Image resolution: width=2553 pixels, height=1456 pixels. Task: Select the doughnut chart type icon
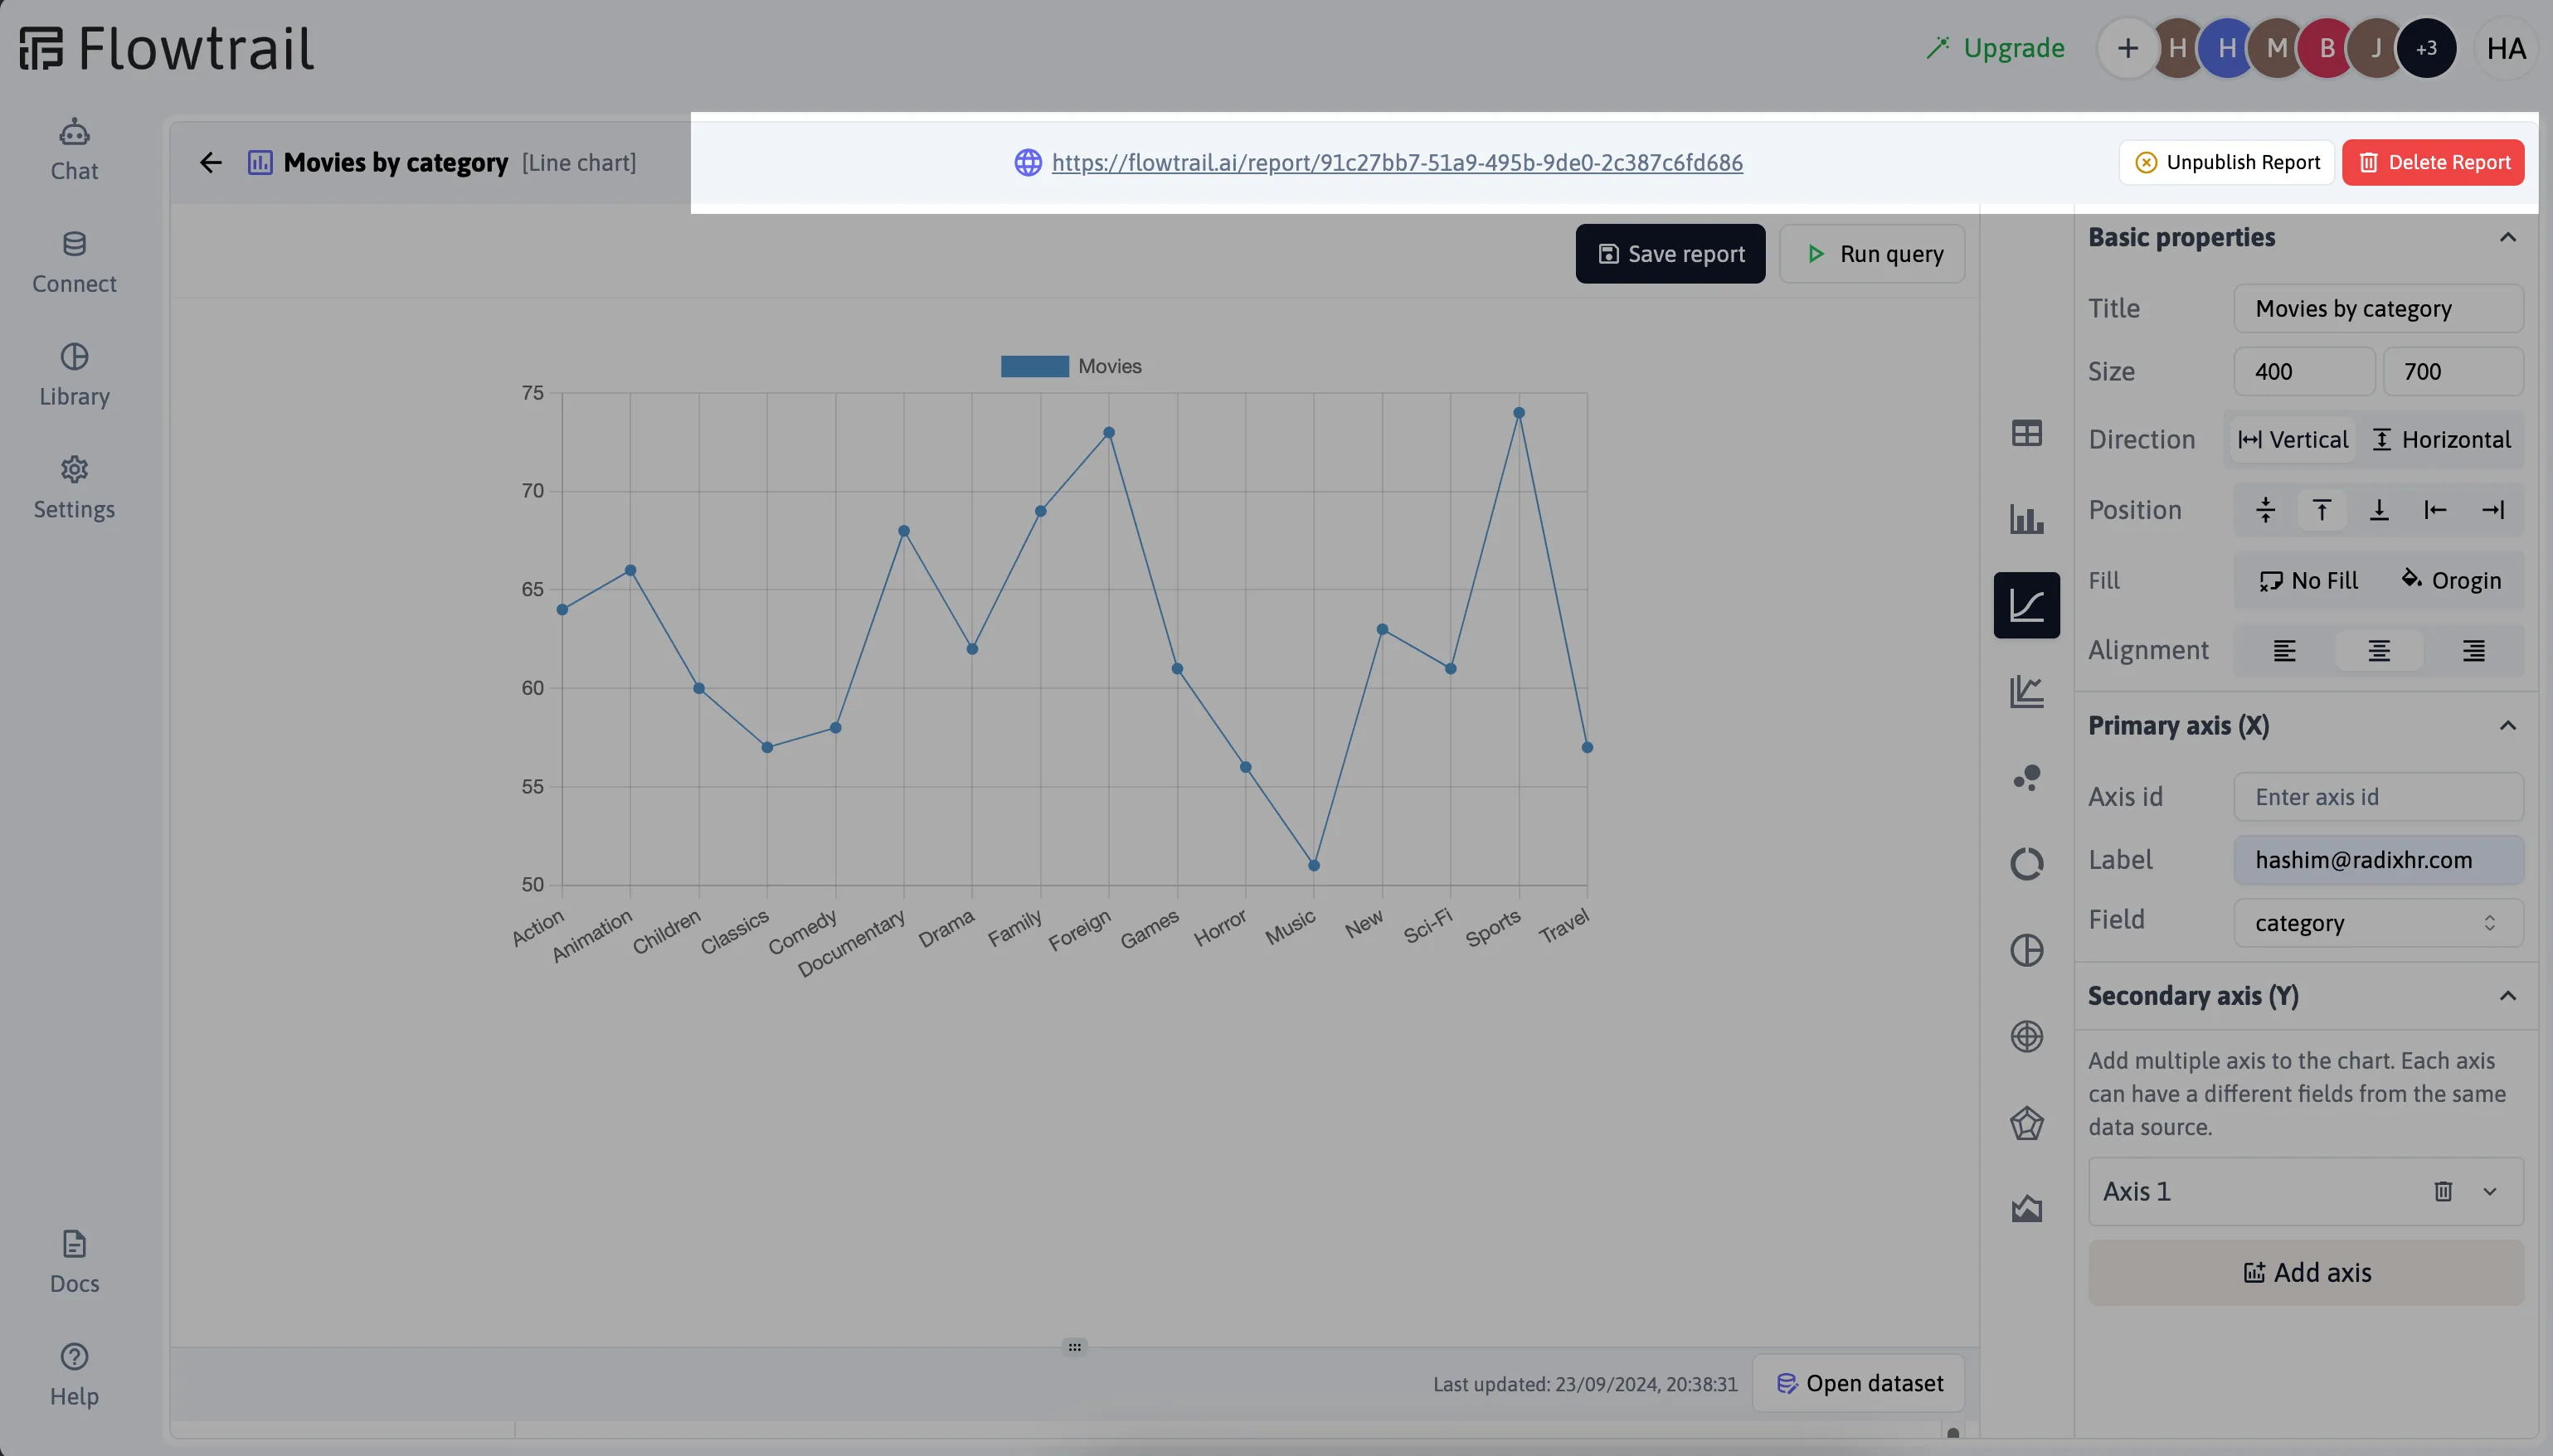[x=2026, y=863]
